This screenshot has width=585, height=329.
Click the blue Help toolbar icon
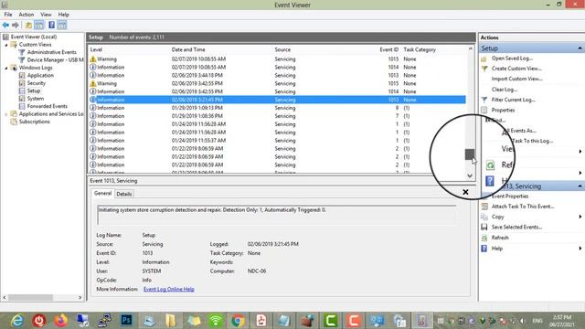tap(51, 25)
